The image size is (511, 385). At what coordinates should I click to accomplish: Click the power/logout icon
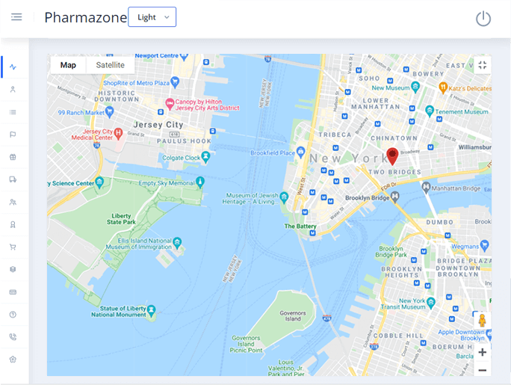coord(483,19)
